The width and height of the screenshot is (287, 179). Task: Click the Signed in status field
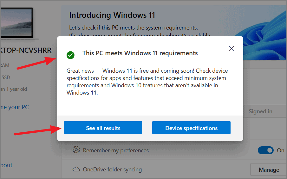pos(265,111)
